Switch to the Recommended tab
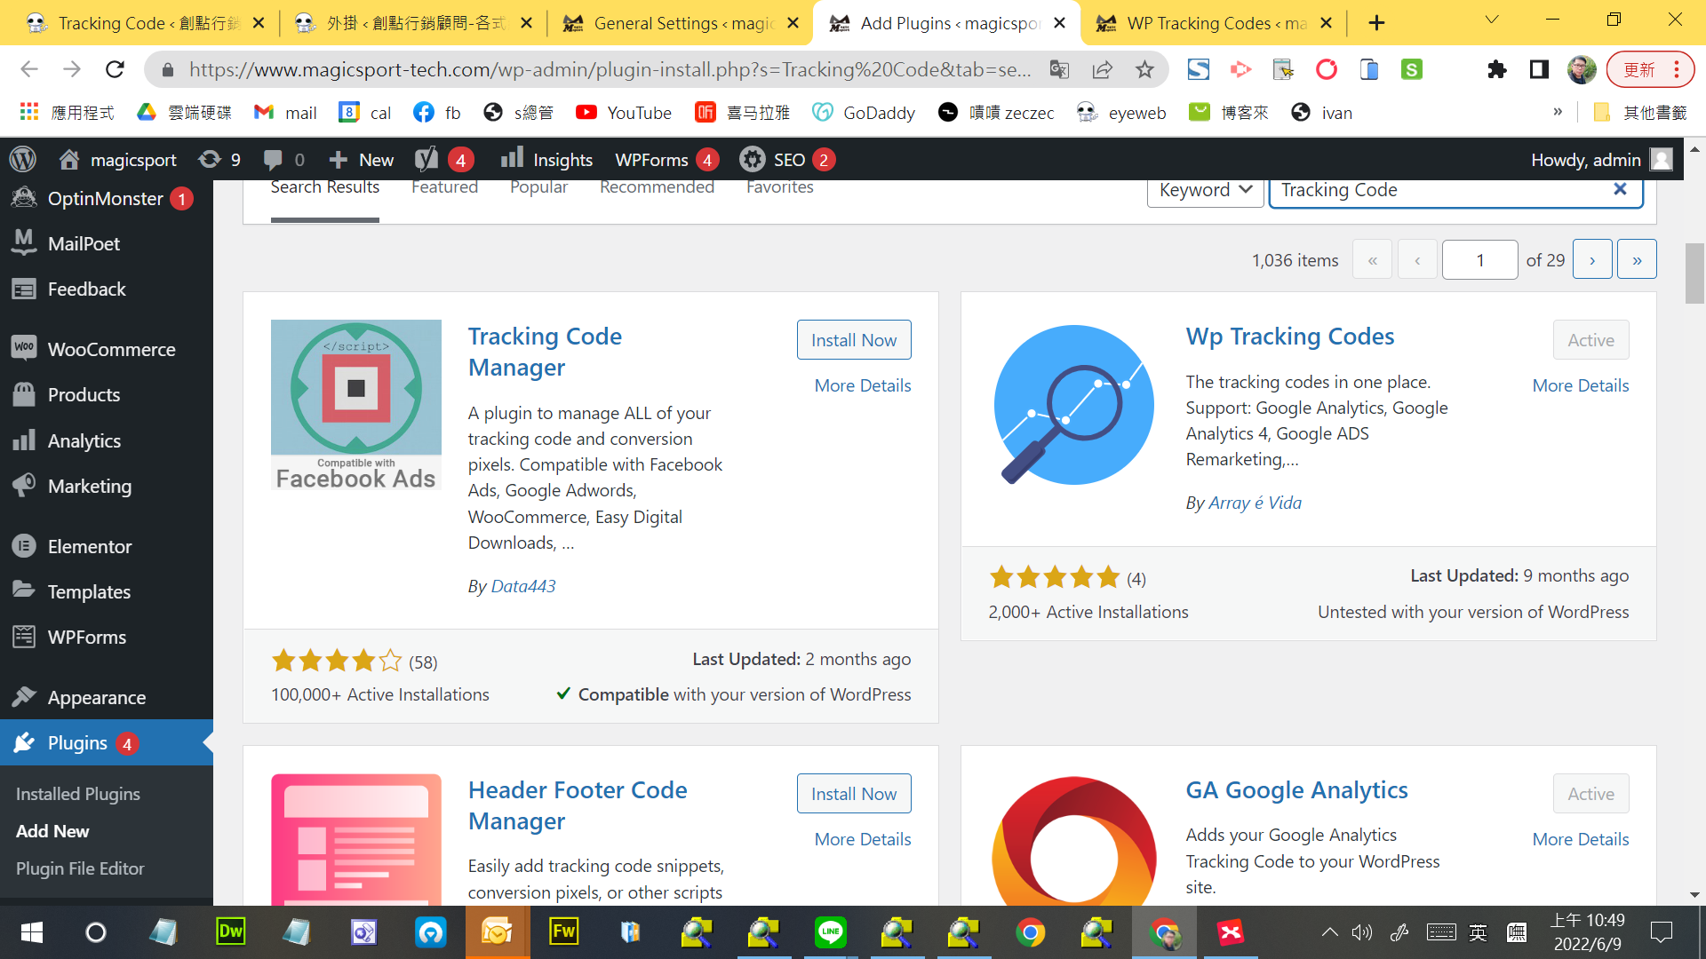Screen dimensions: 1706x959 [x=657, y=187]
